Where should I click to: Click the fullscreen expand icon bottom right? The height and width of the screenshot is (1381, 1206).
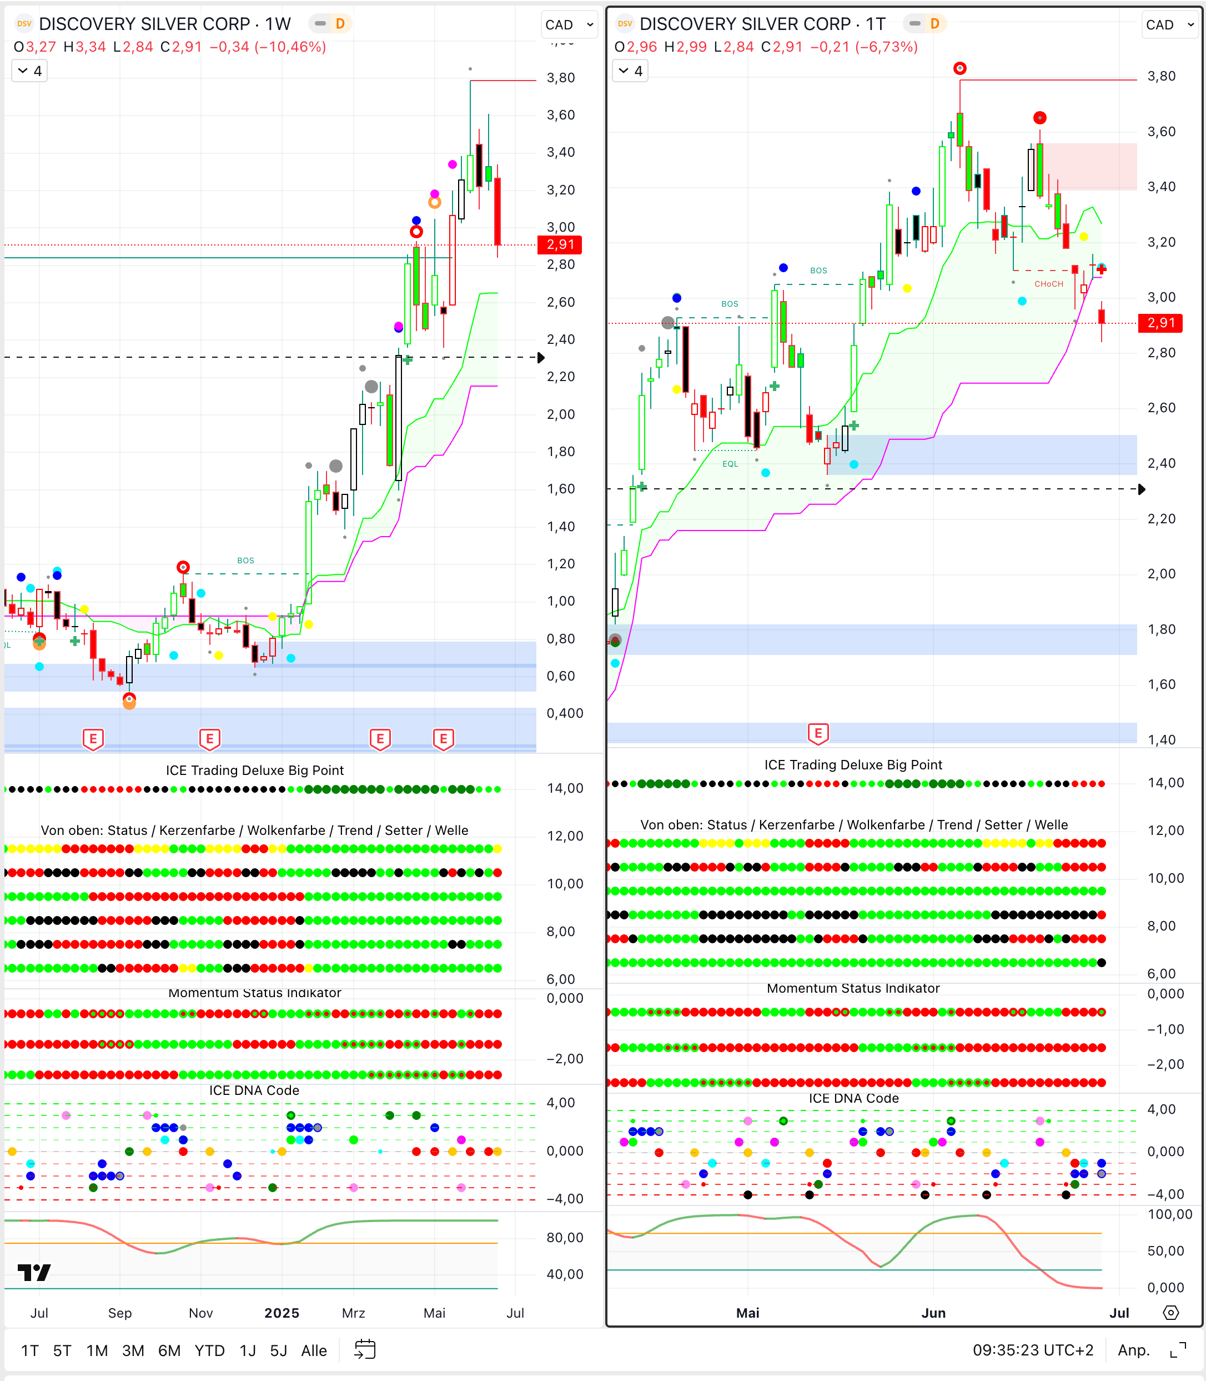click(1178, 1349)
